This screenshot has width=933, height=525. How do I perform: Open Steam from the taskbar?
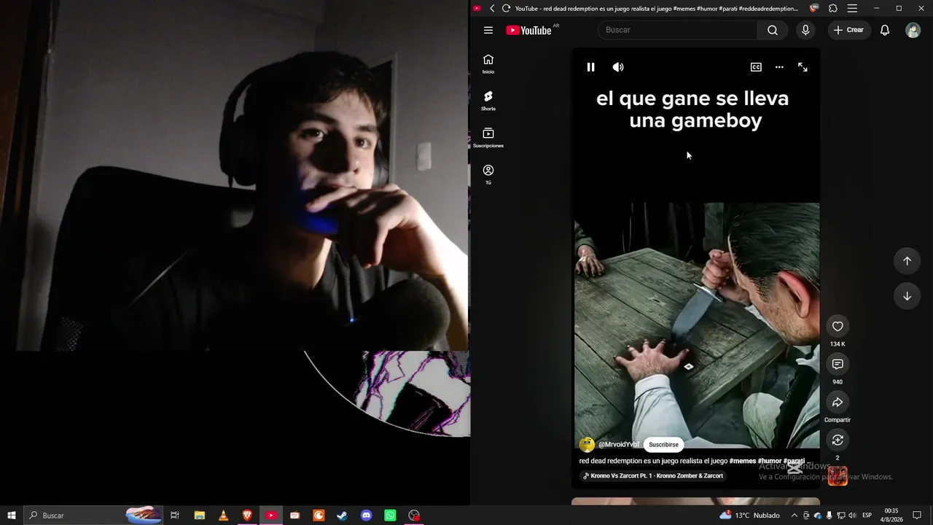pos(342,516)
